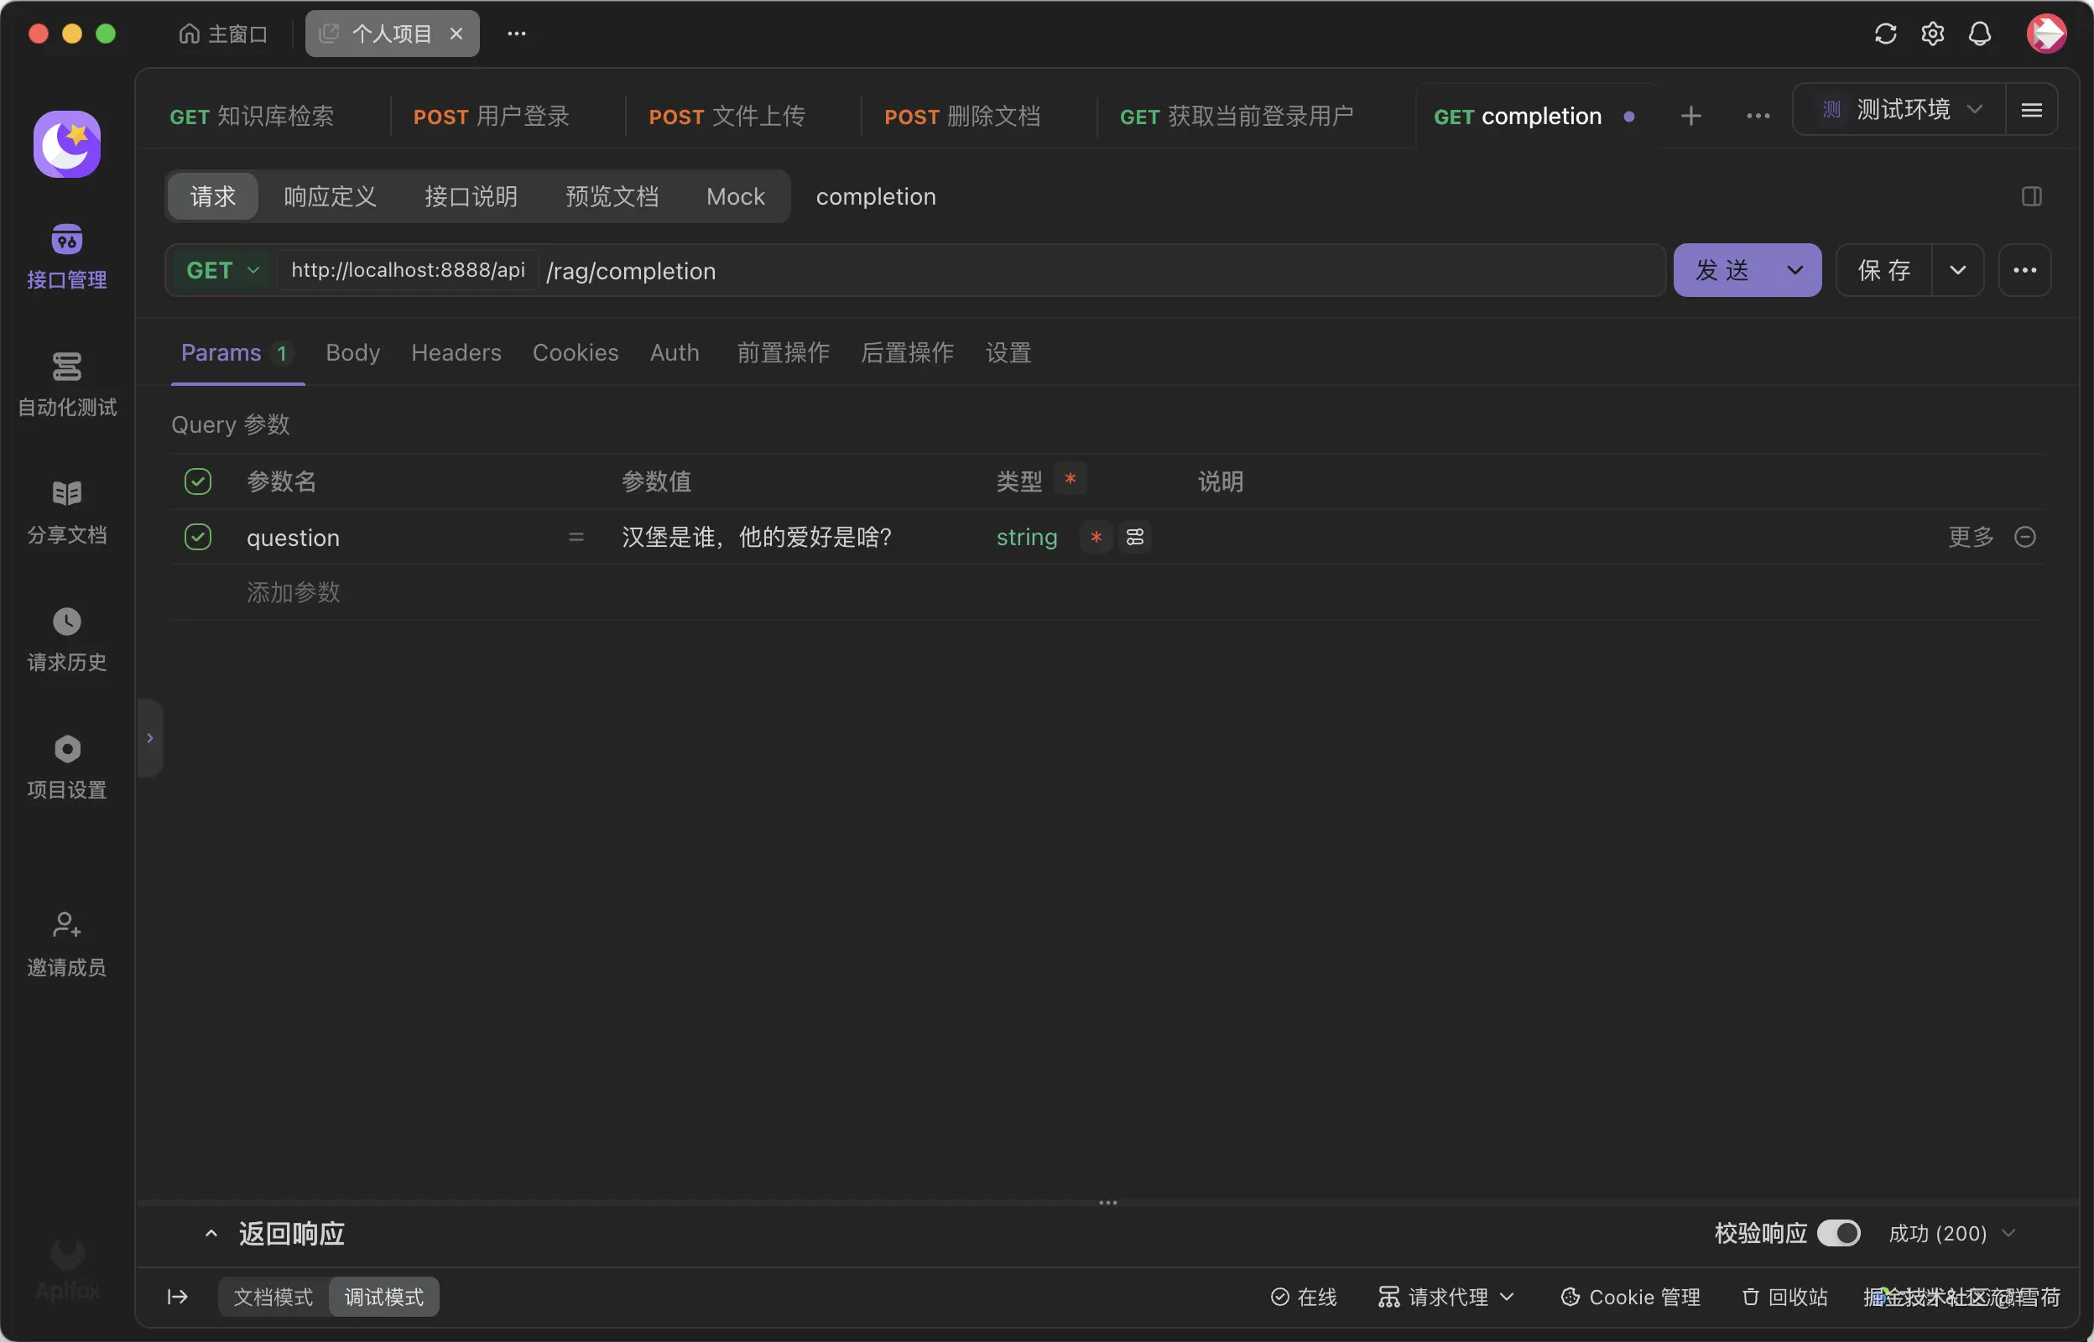Open 项目设置 in the sidebar

[x=67, y=750]
